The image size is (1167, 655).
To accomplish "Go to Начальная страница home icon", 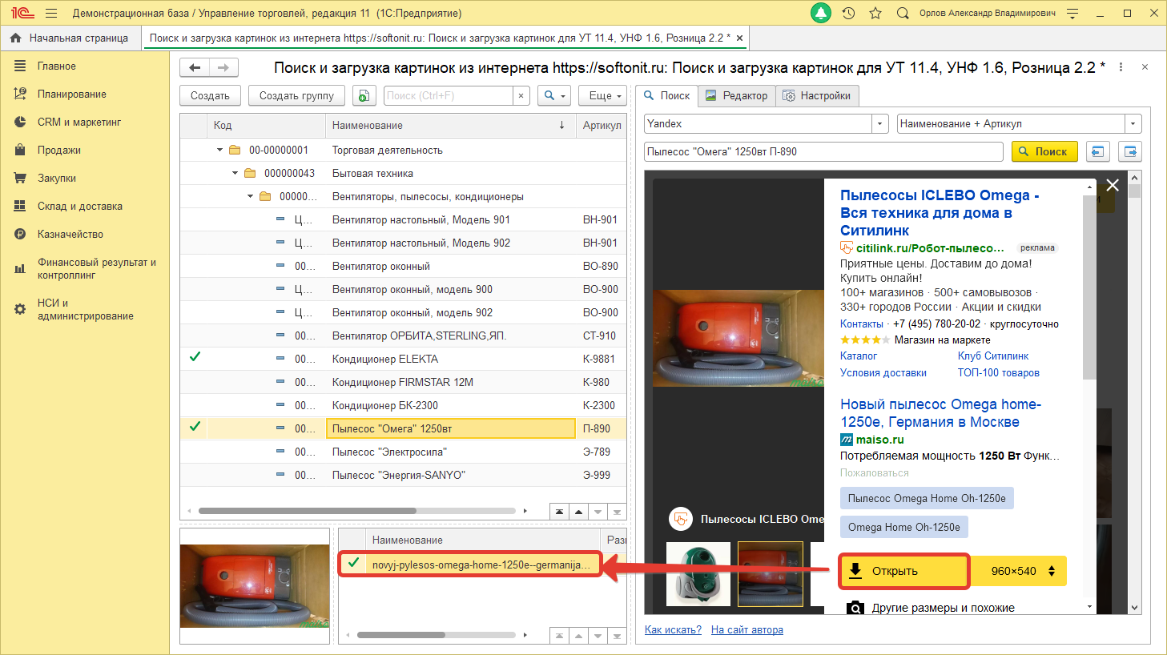I will pos(15,38).
